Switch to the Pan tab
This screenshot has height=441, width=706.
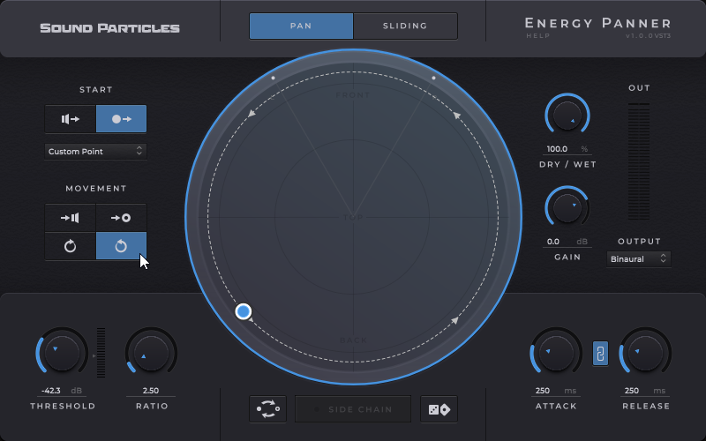point(301,26)
